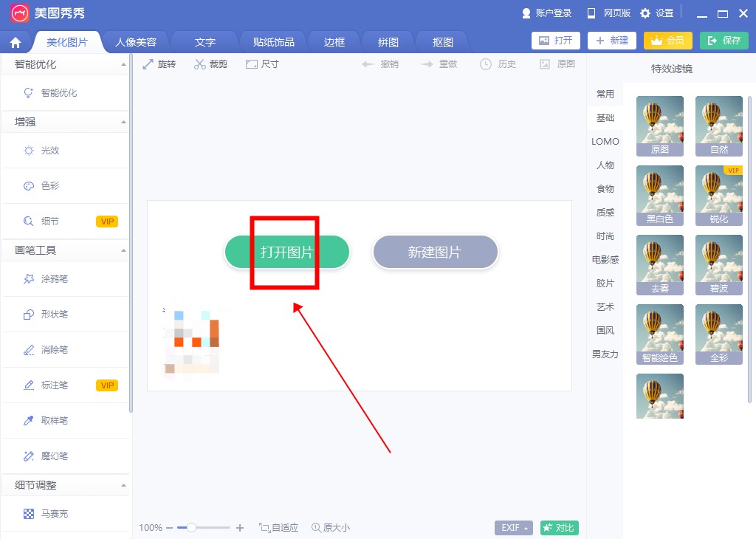The width and height of the screenshot is (756, 539).
Task: Select 常用 filter category
Action: point(605,94)
